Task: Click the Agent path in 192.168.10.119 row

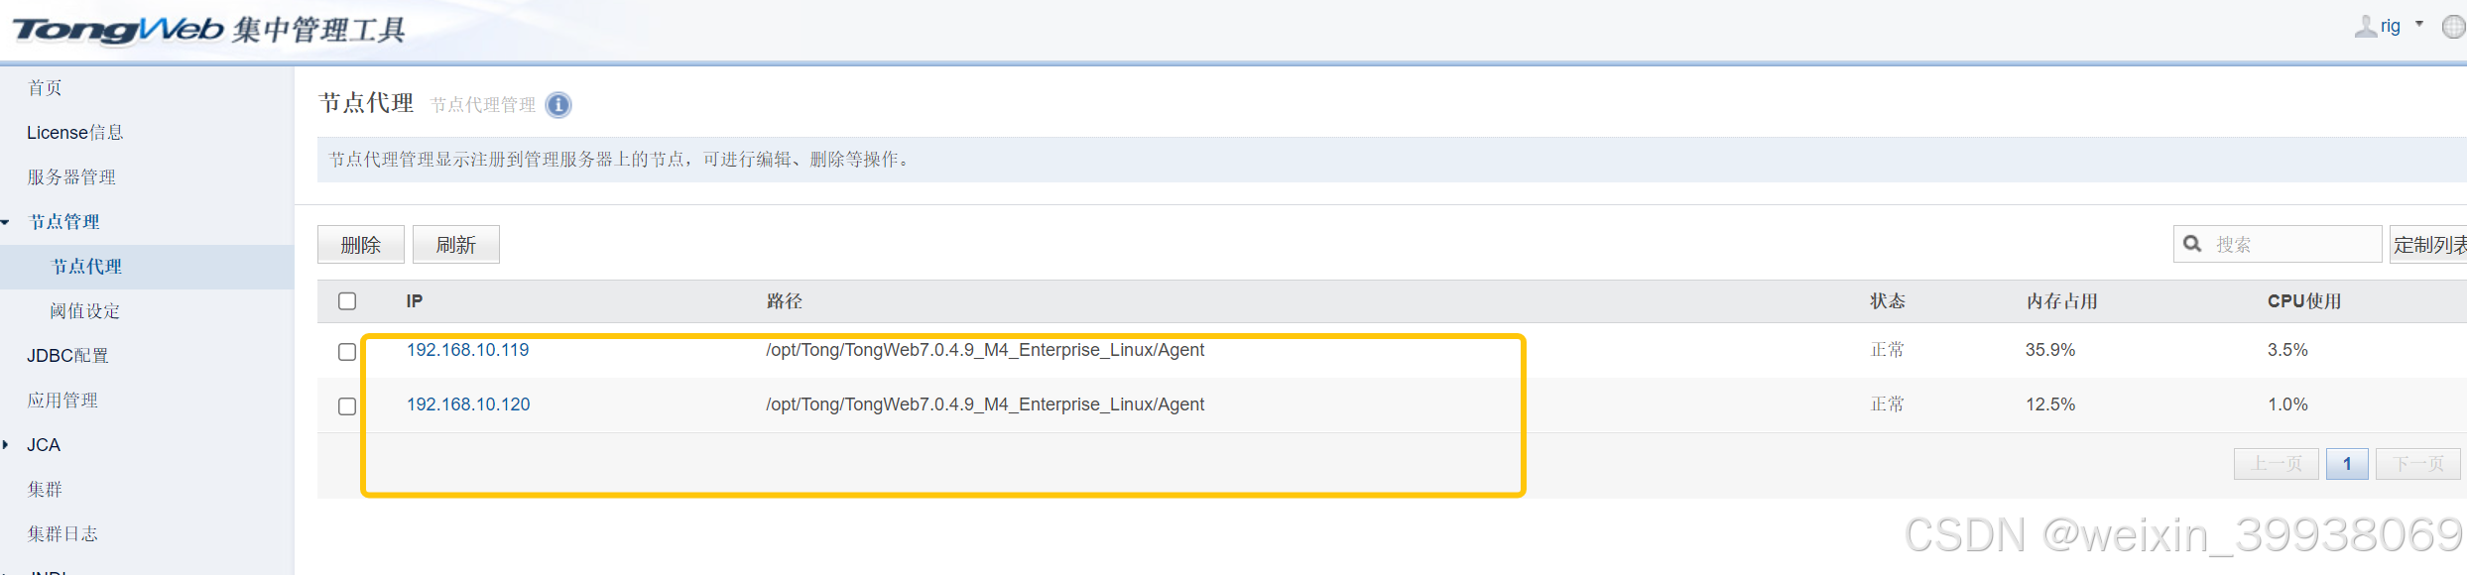Action: point(985,350)
